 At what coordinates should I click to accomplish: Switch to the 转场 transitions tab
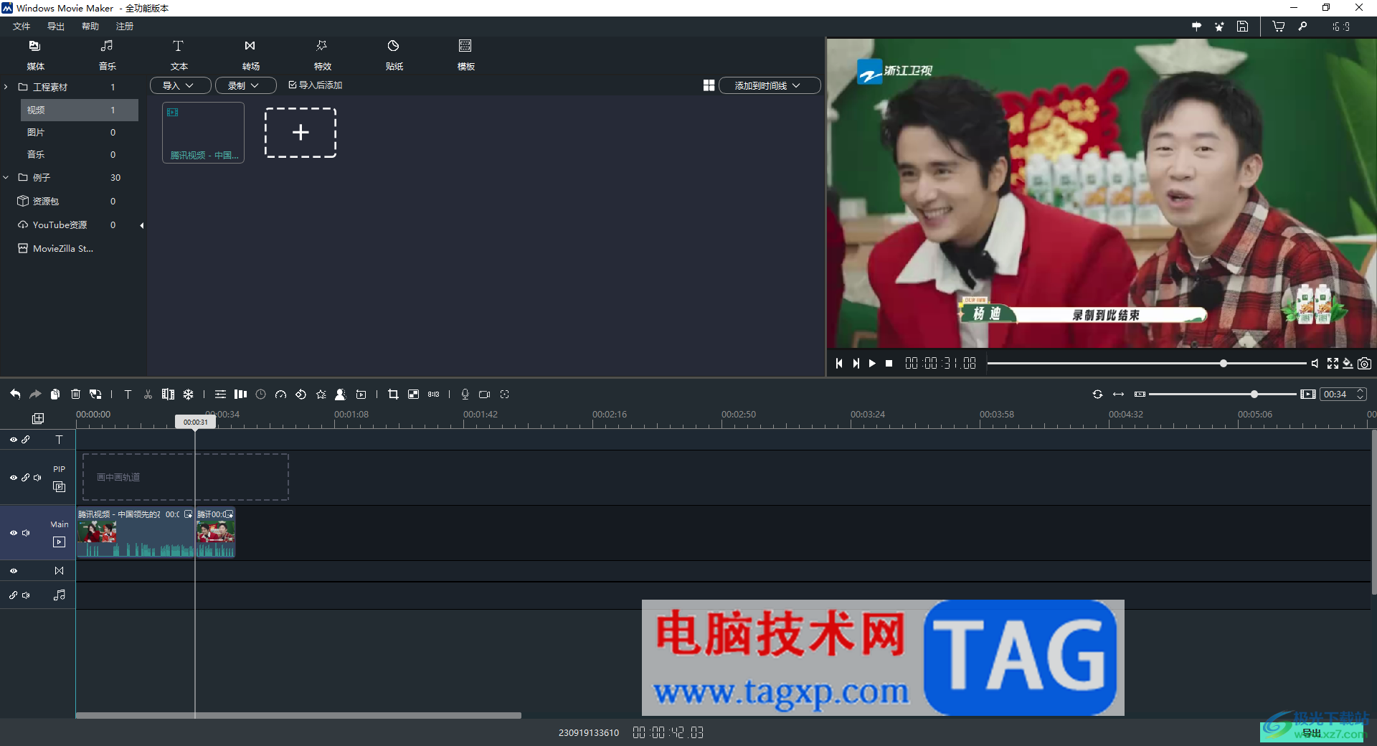click(x=250, y=55)
